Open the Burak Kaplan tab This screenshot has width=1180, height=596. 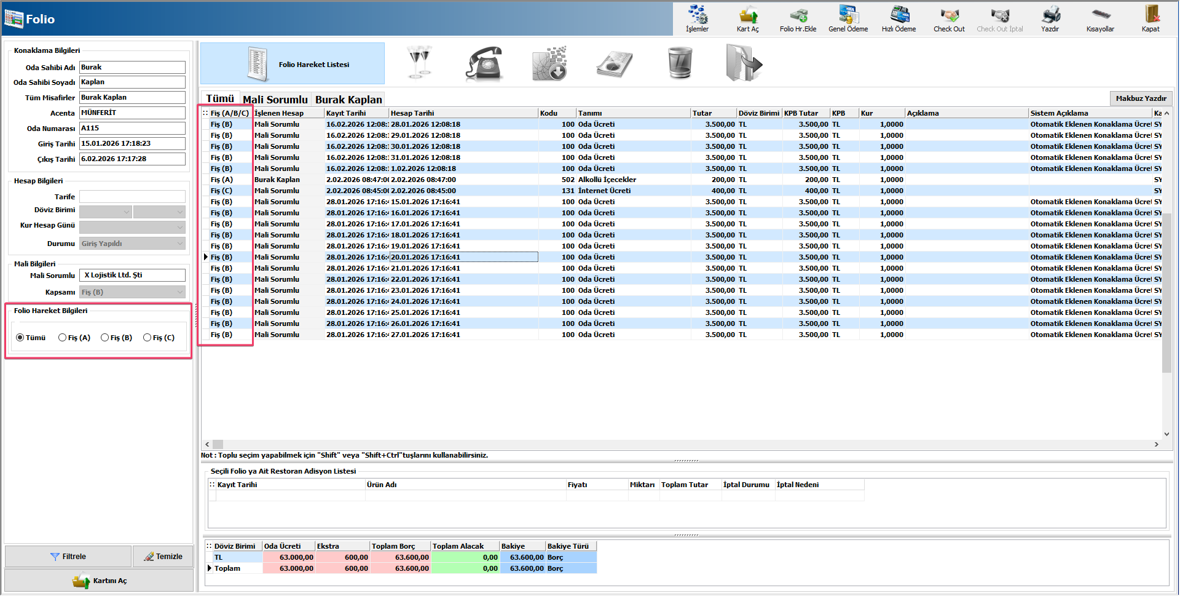point(348,100)
